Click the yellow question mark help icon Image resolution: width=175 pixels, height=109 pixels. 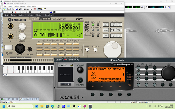(x=45, y=9)
